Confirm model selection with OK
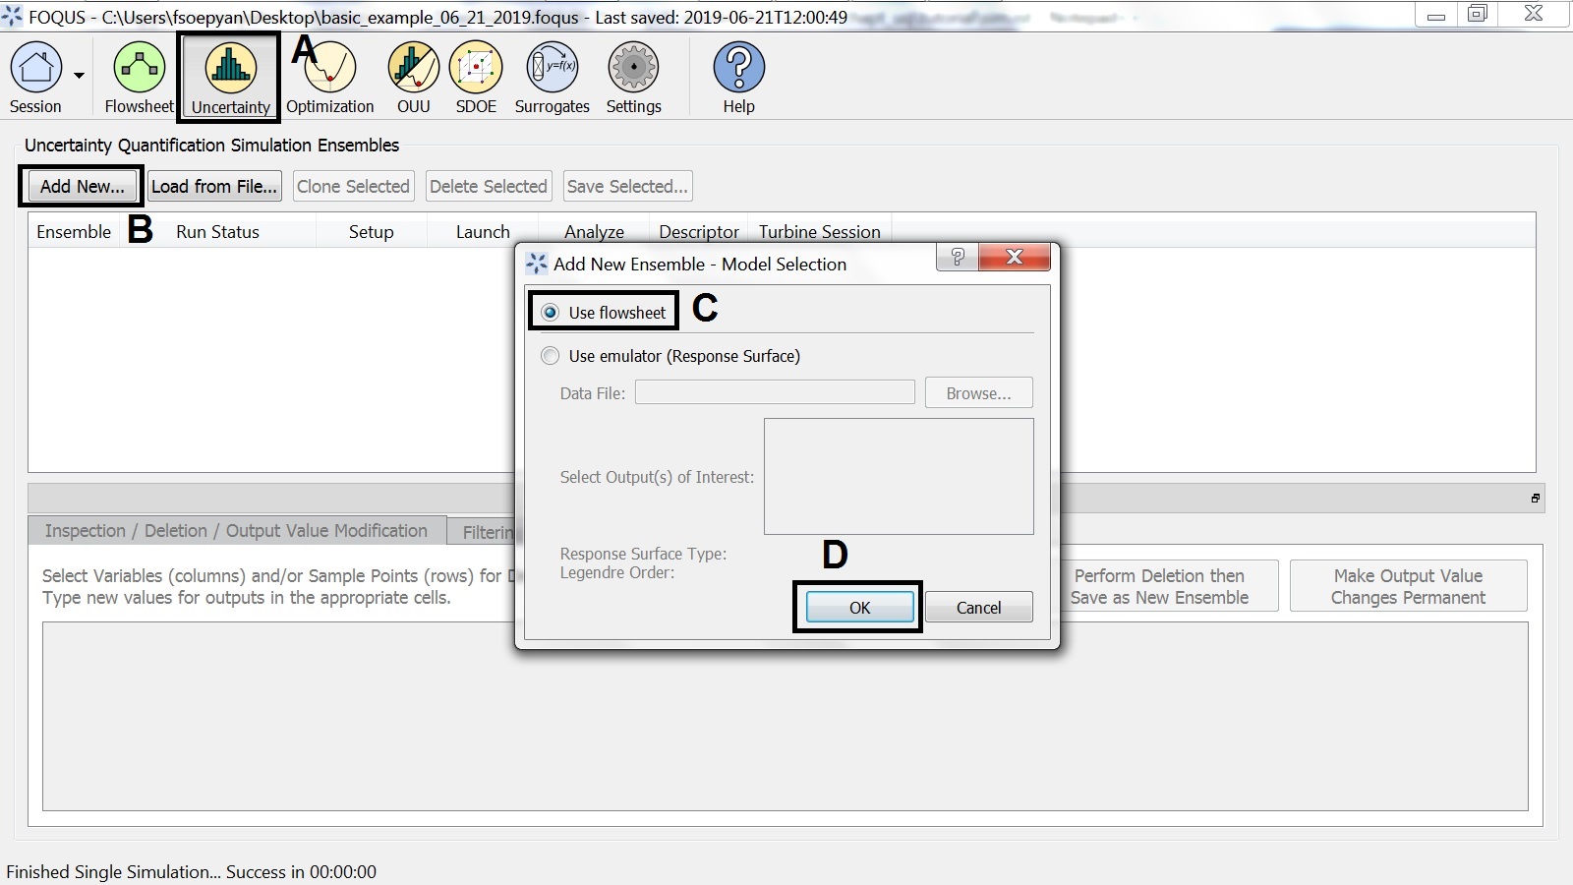1573x885 pixels. tap(857, 607)
